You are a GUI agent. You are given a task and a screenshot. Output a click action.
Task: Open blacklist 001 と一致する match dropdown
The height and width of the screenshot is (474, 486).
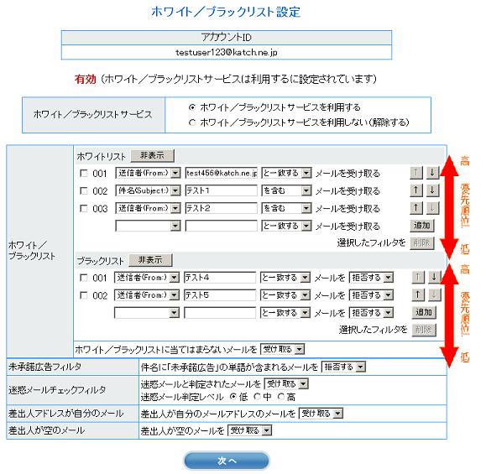coord(285,278)
